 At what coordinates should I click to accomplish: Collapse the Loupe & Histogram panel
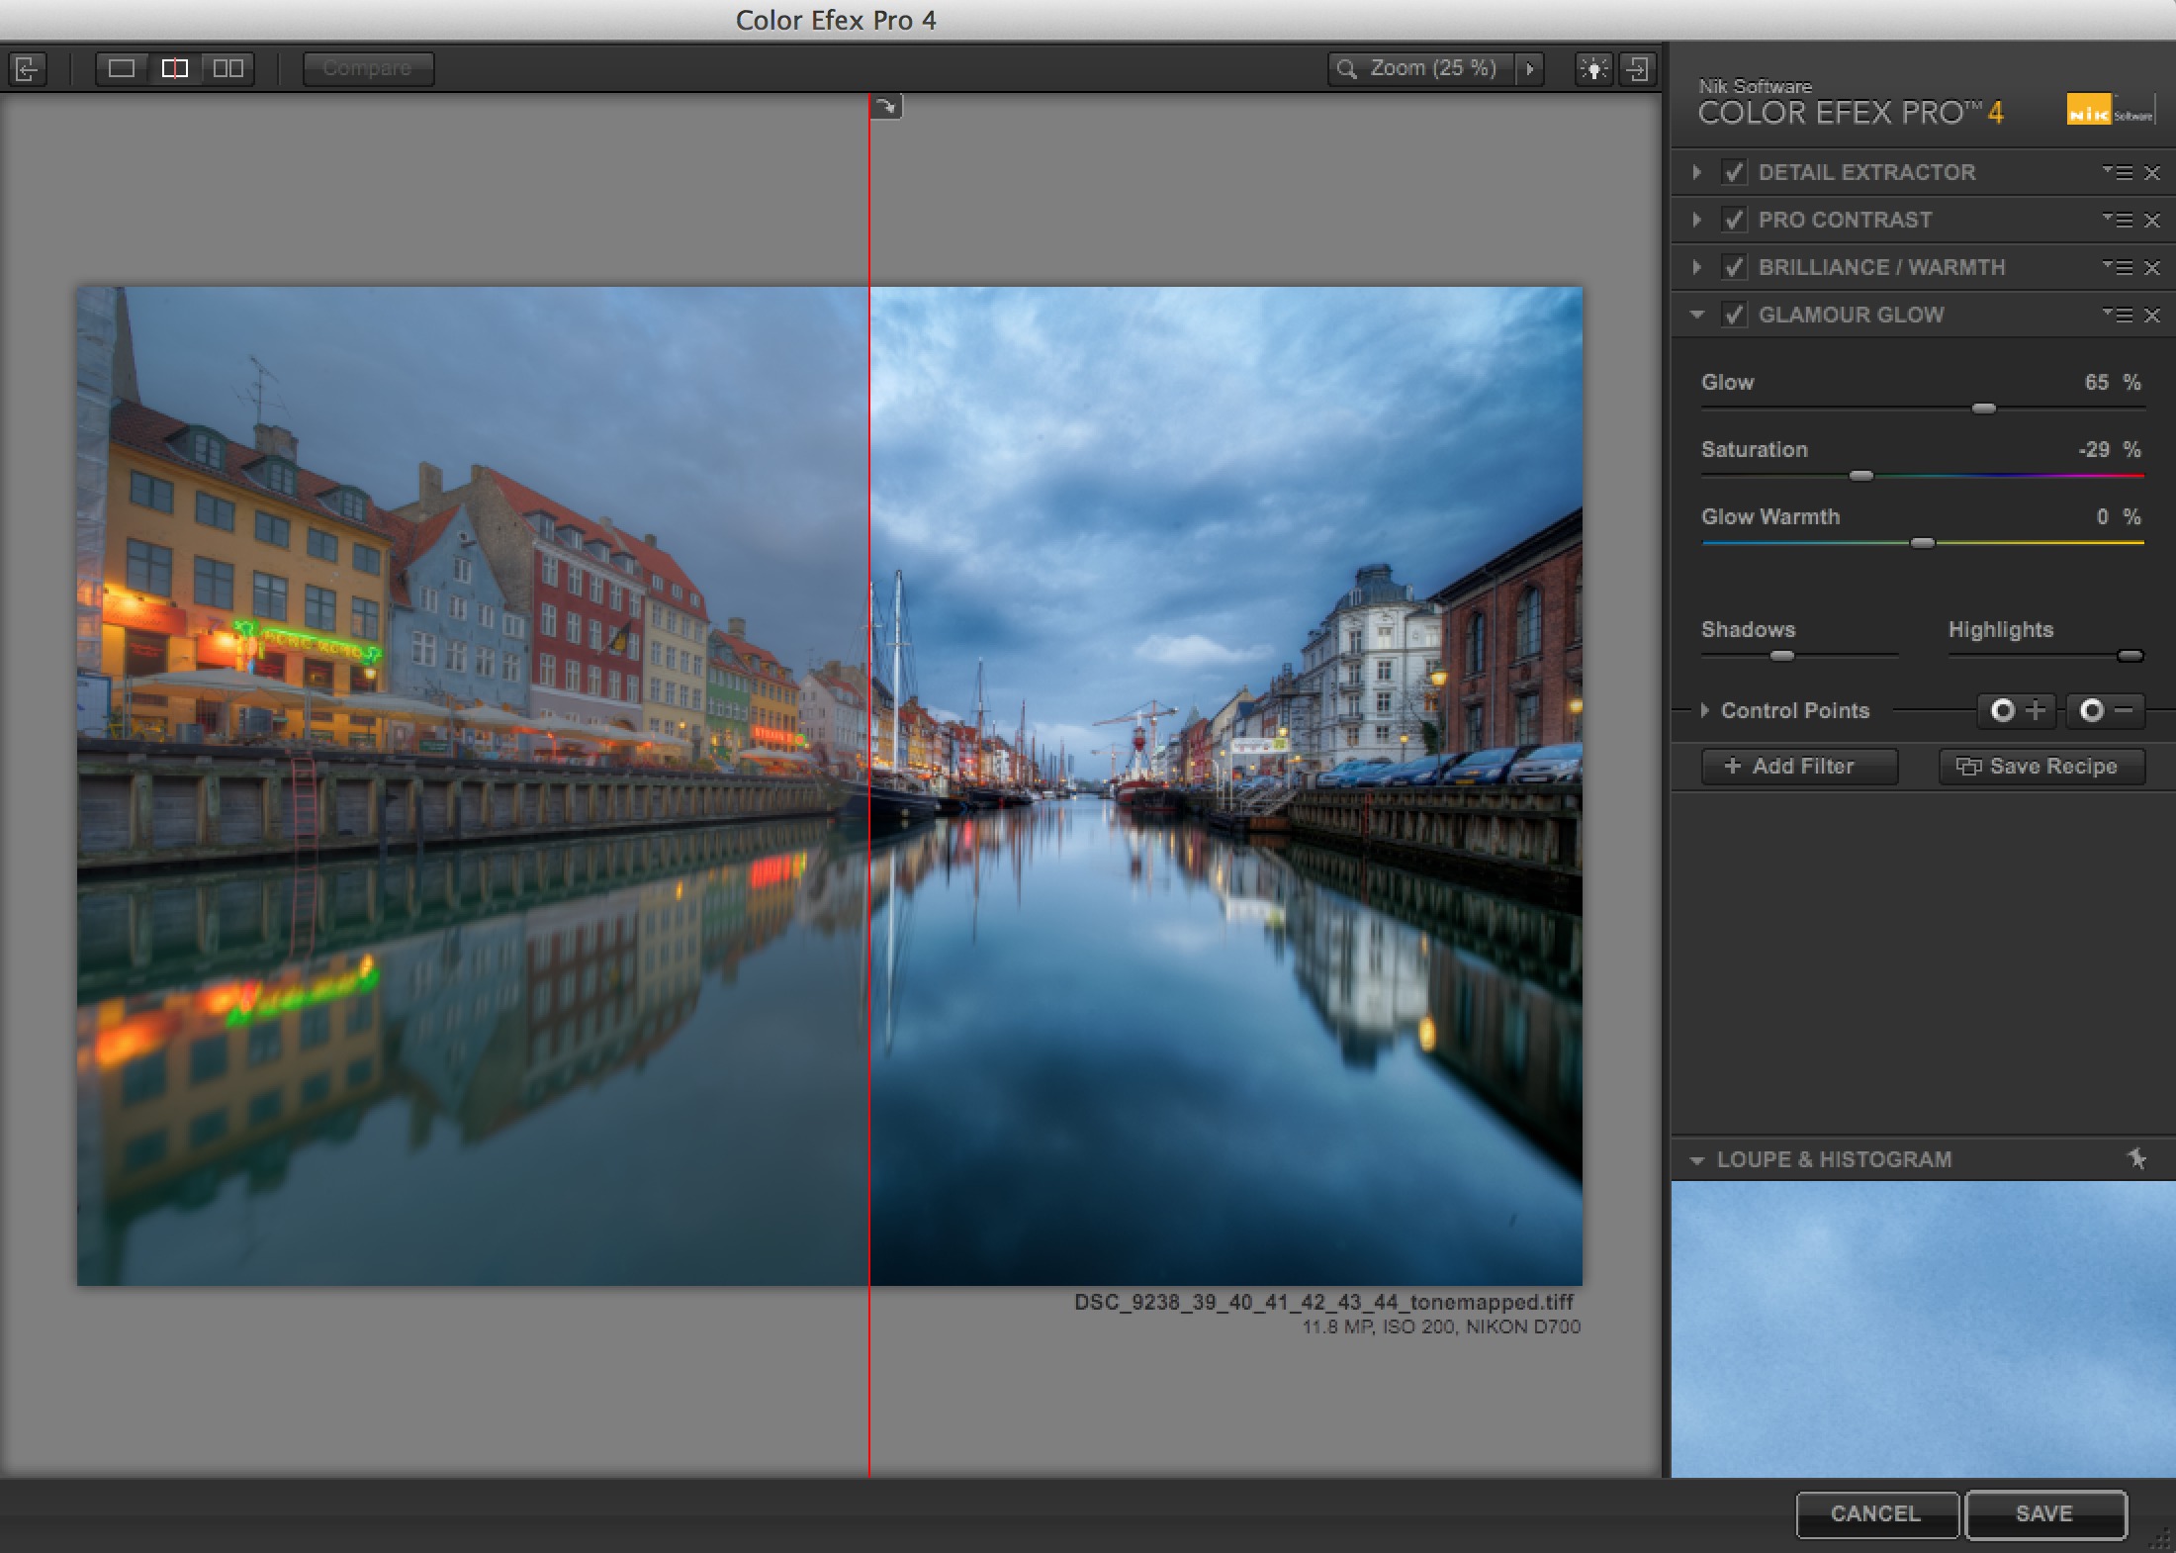point(1697,1160)
